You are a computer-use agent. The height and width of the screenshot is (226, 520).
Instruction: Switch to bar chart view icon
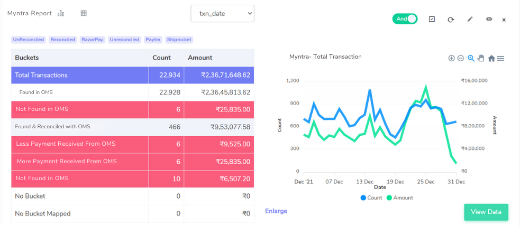61,13
